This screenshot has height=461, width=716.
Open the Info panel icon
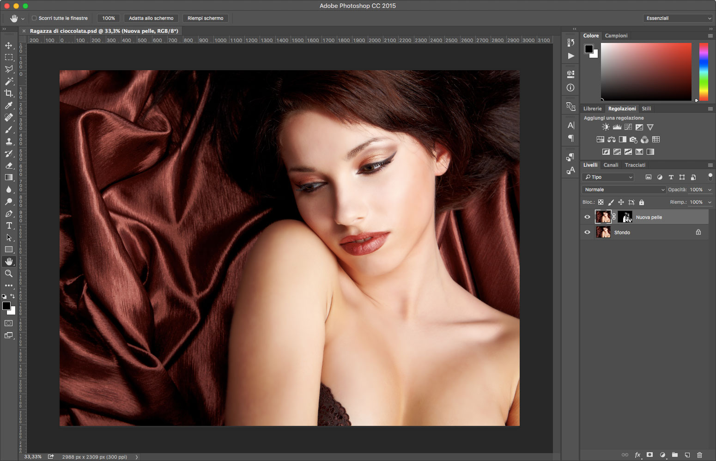point(570,88)
